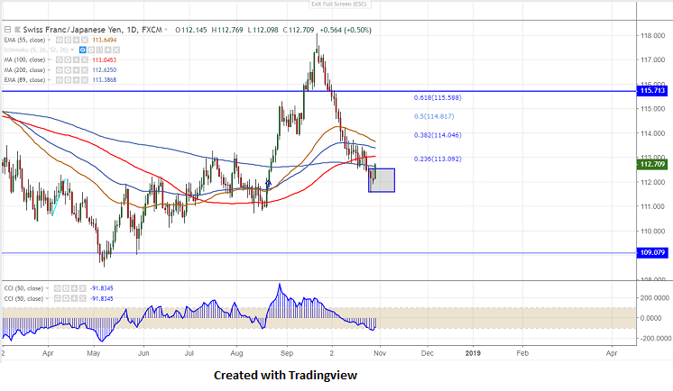Click the EMA 89 value 113.3868

click(x=105, y=80)
